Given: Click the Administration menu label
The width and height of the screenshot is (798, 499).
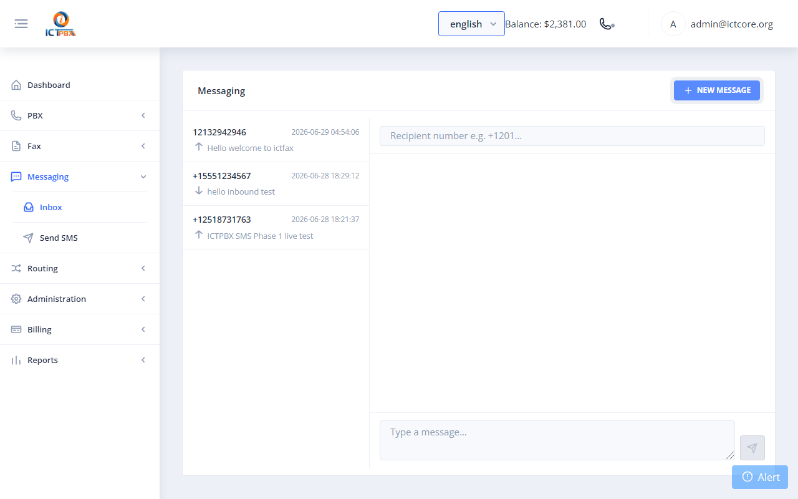Looking at the screenshot, I should pos(57,299).
